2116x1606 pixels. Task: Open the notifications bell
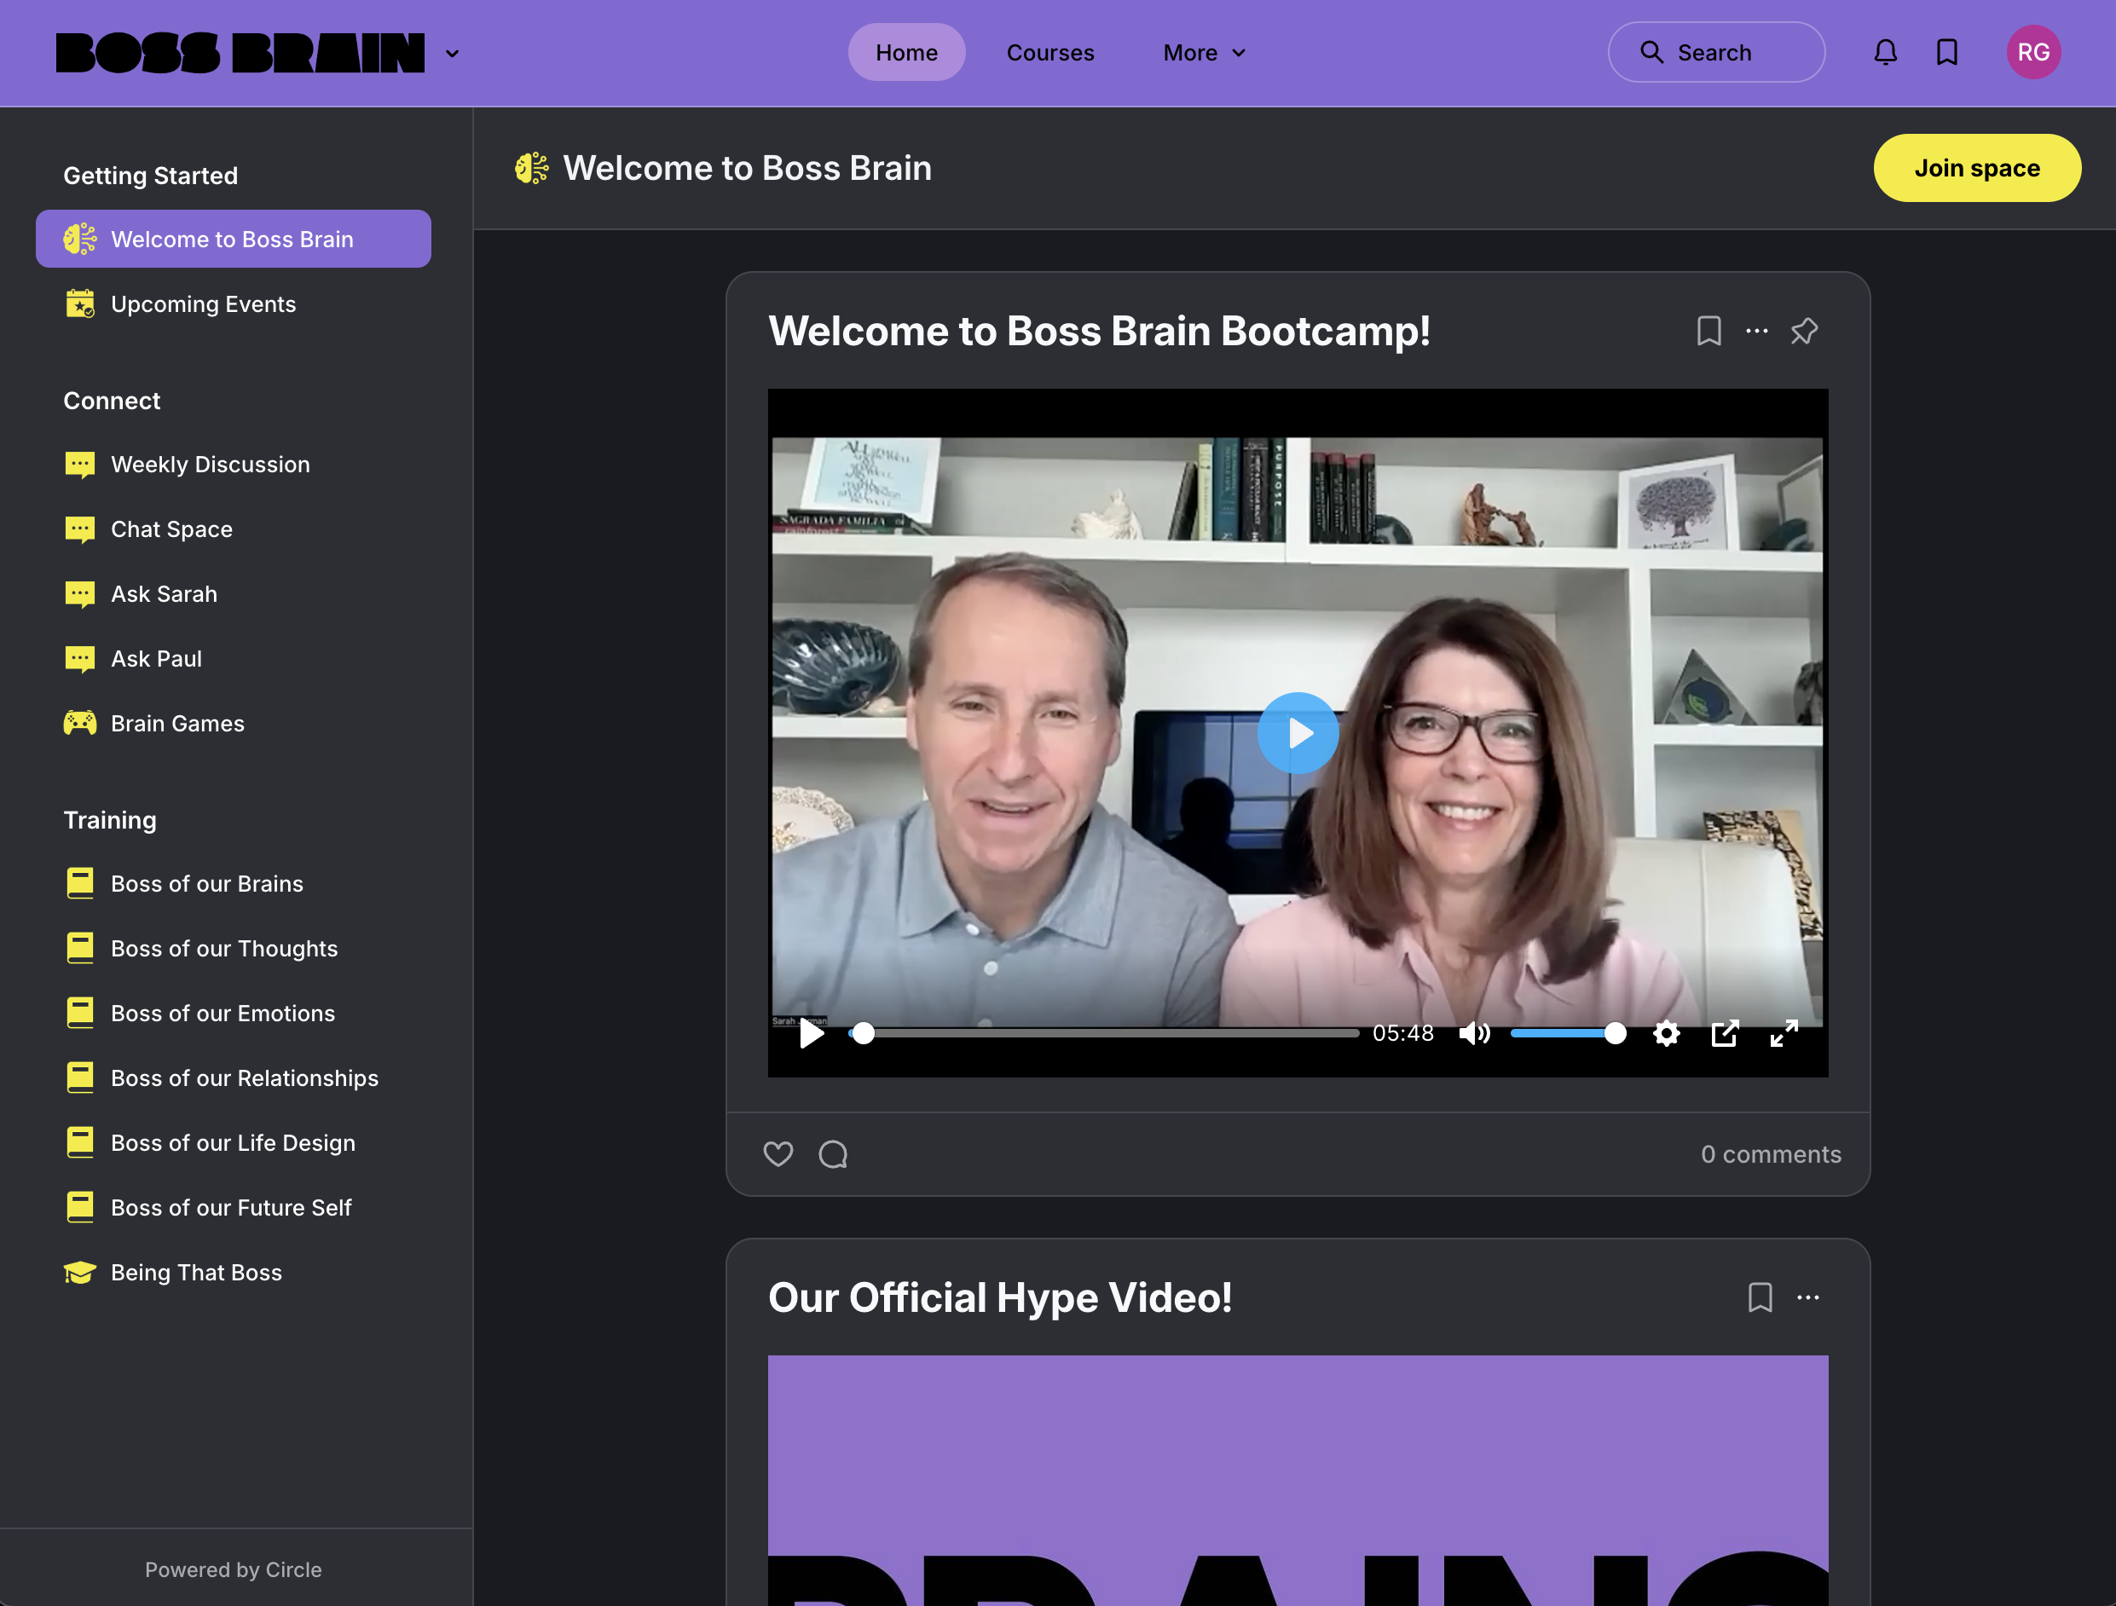coord(1884,53)
